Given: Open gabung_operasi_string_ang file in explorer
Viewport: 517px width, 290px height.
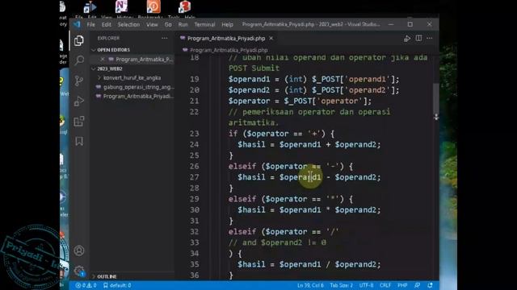Looking at the screenshot, I should tap(135, 87).
